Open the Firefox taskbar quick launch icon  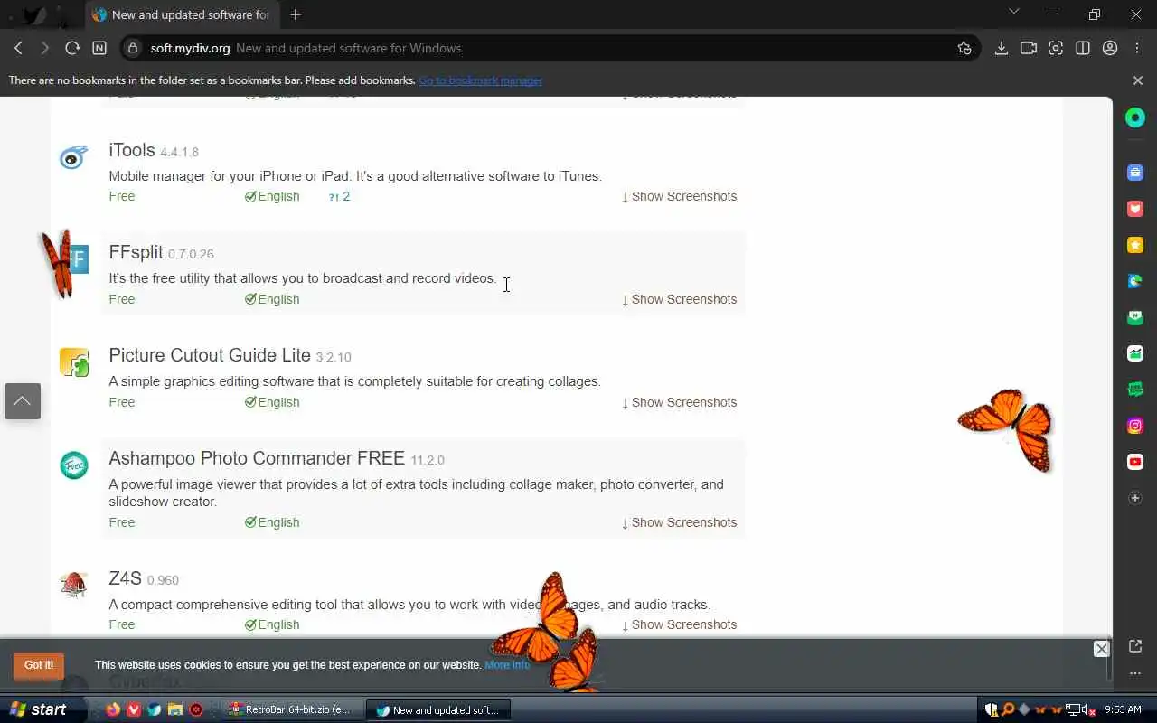coord(112,709)
